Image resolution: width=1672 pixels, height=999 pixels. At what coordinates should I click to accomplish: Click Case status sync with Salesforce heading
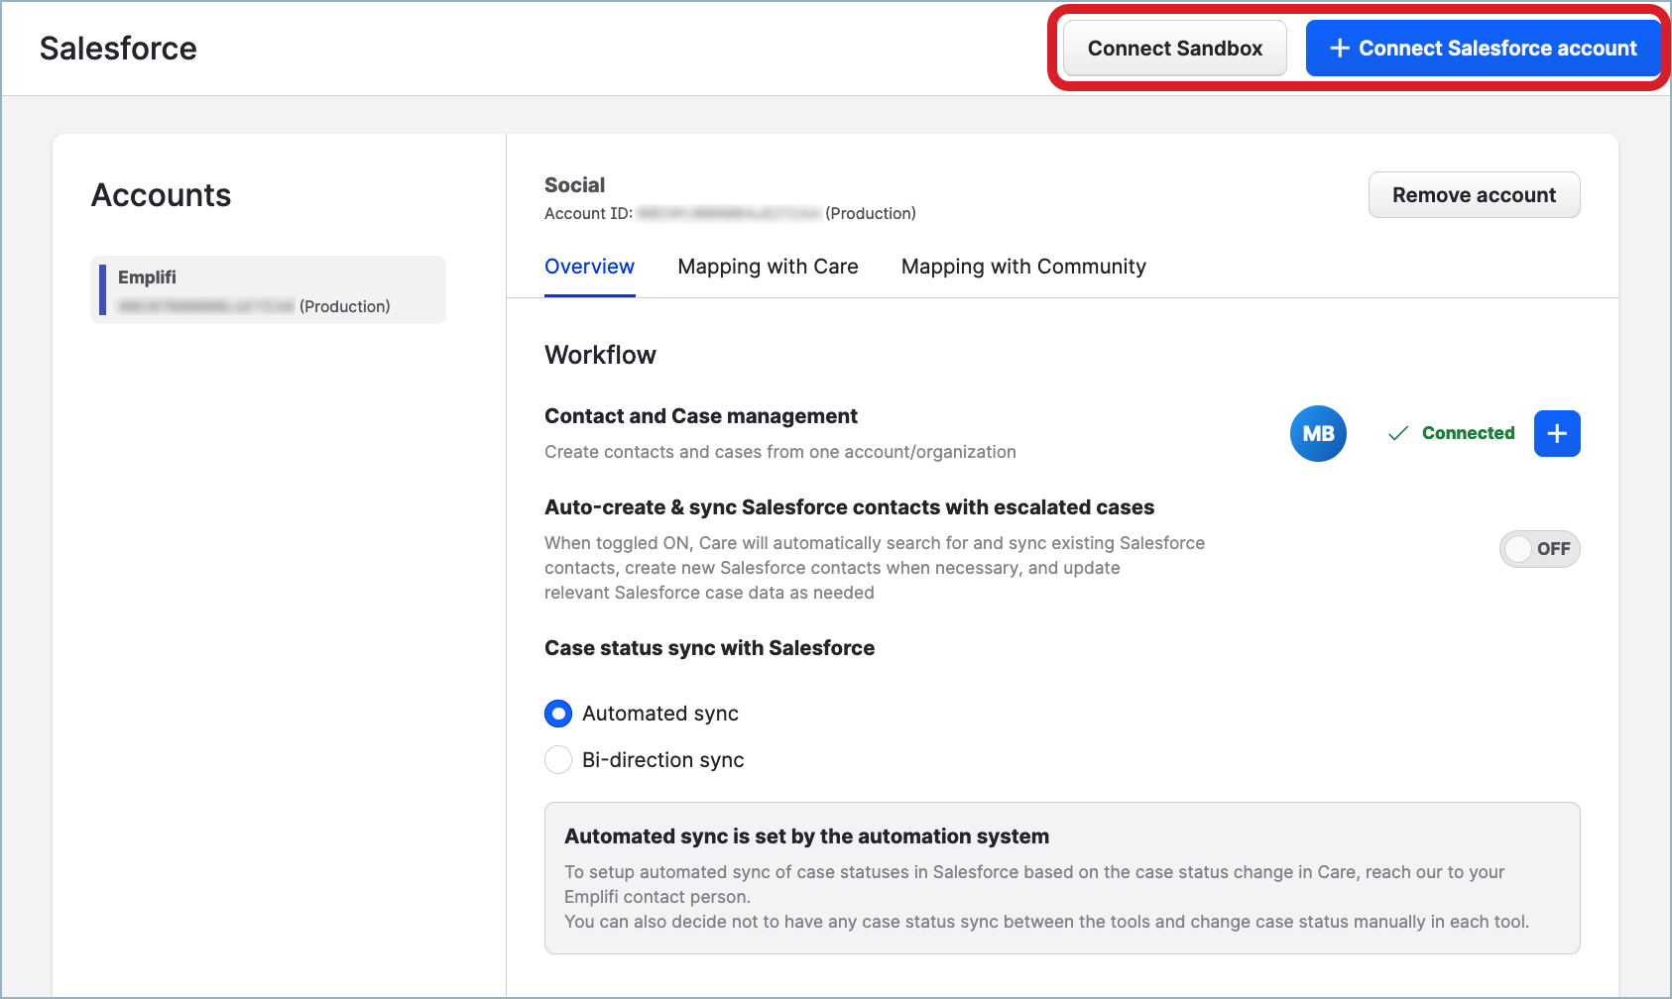coord(709,648)
